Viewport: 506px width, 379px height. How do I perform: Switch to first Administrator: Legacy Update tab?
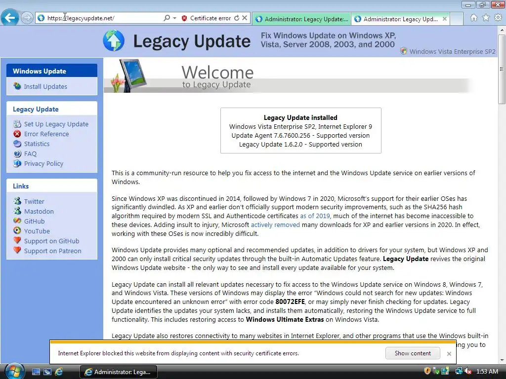(302, 19)
